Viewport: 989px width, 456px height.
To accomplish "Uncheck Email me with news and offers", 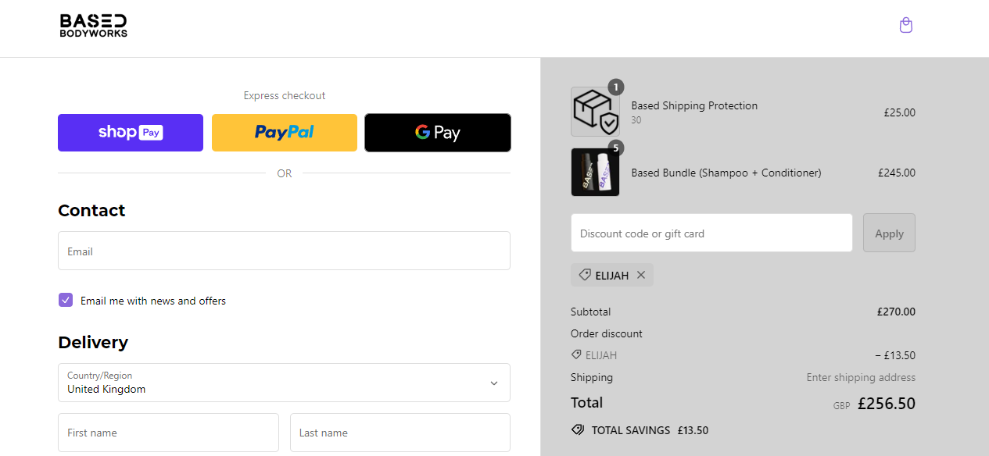I will pyautogui.click(x=66, y=301).
